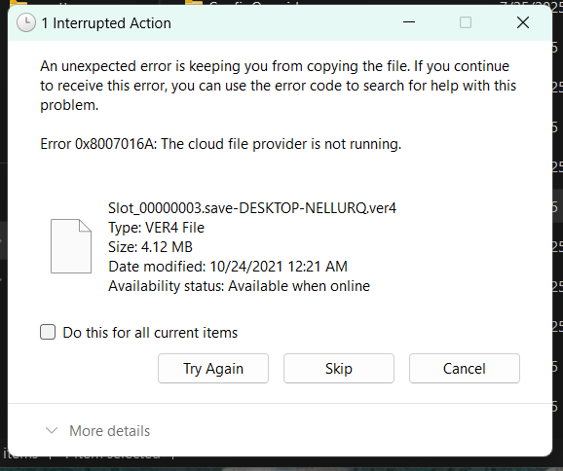Click the clock icon in the title bar
Screen dimensions: 563x471
pyautogui.click(x=26, y=23)
